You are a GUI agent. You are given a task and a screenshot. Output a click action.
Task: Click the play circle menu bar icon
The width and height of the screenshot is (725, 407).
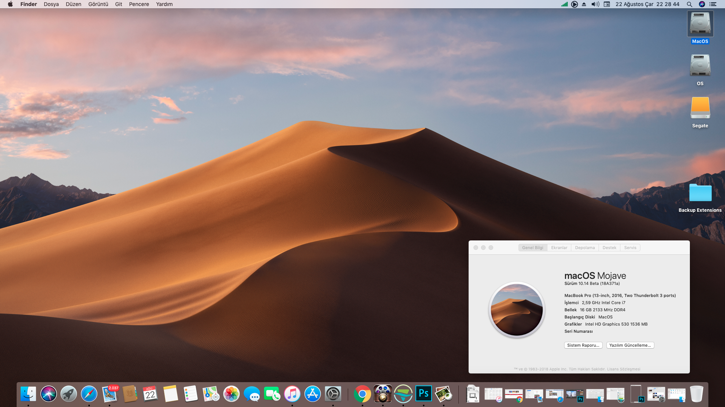[x=574, y=4]
